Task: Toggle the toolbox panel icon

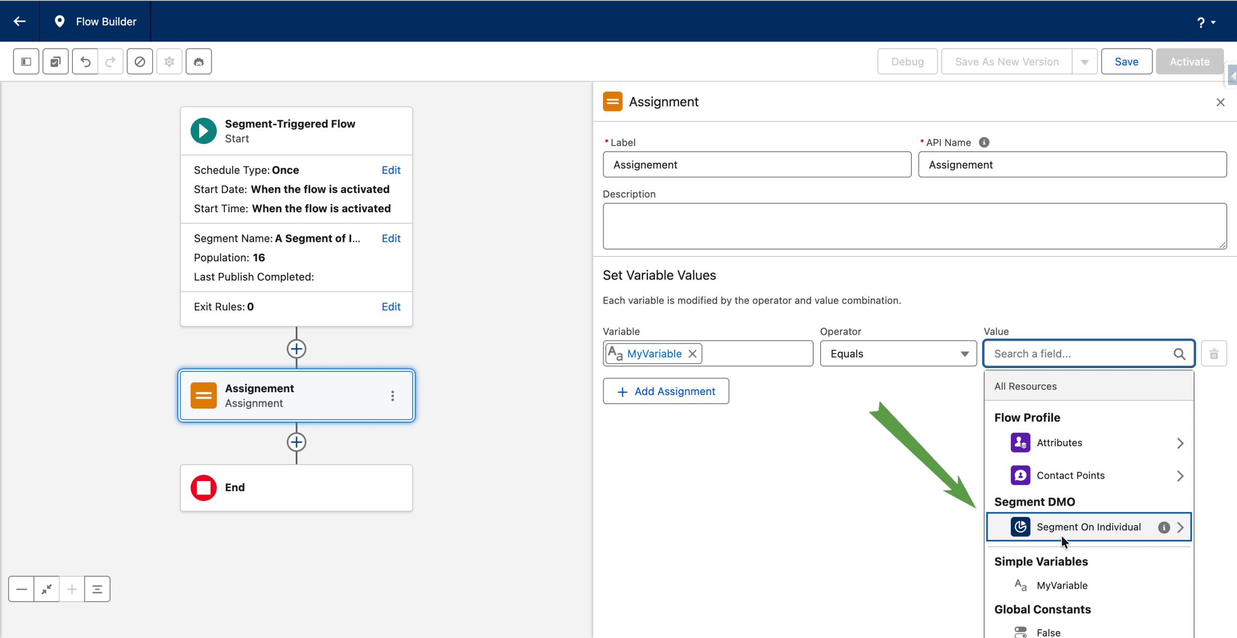Action: click(x=26, y=62)
